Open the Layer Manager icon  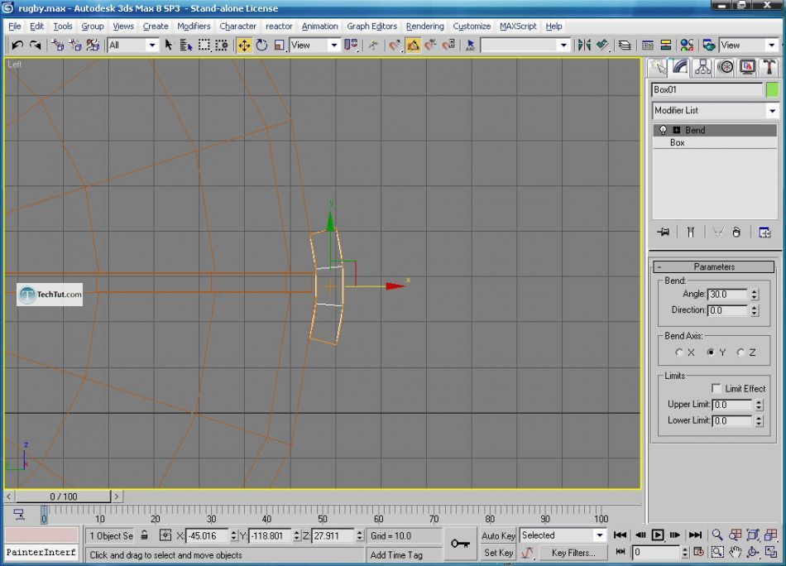pyautogui.click(x=625, y=46)
